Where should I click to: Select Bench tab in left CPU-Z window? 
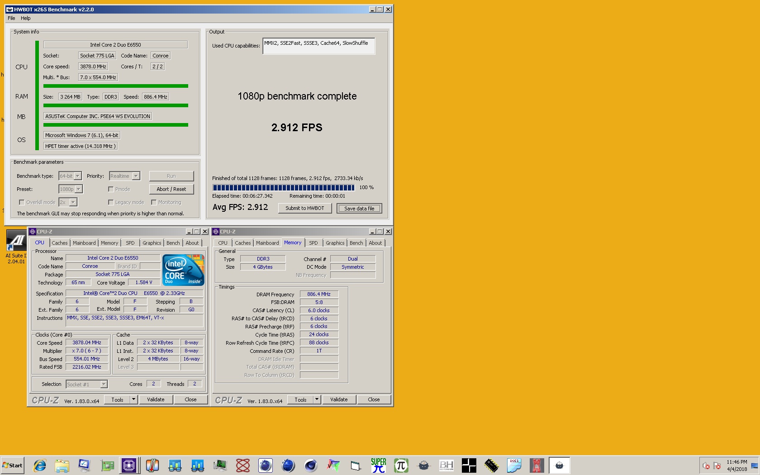173,243
